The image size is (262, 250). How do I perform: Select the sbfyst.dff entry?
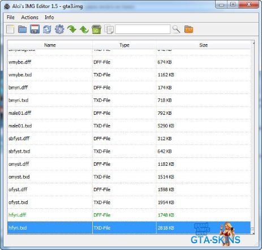pos(129,139)
